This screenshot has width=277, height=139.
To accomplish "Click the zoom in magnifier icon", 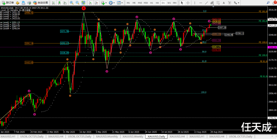I will [72, 3].
